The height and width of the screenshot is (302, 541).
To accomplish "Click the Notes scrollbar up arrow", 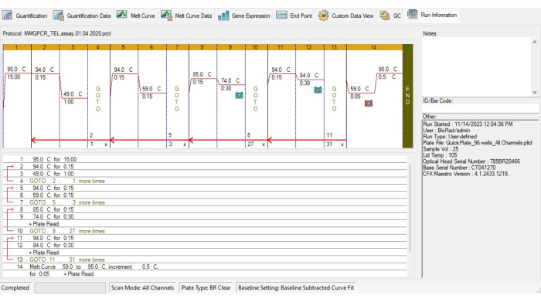I will 535,42.
